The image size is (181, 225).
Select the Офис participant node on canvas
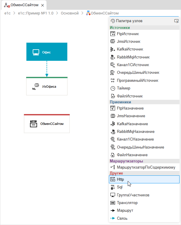[x=47, y=52]
